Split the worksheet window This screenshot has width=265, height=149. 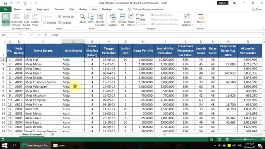pyautogui.click(x=140, y=15)
